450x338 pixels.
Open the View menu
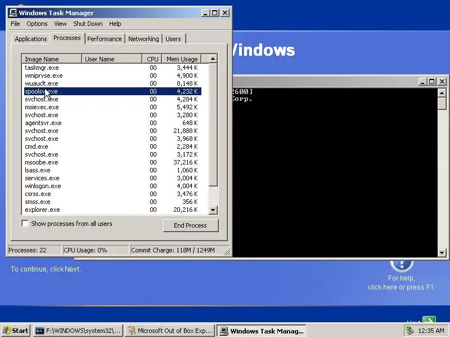60,24
